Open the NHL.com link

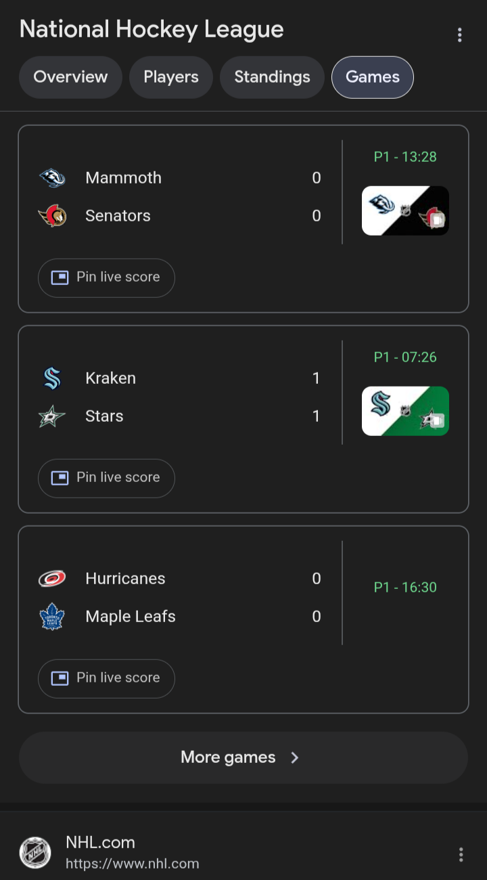tap(100, 843)
